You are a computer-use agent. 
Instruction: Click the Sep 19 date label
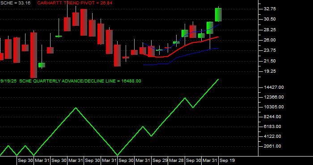pos(227,161)
